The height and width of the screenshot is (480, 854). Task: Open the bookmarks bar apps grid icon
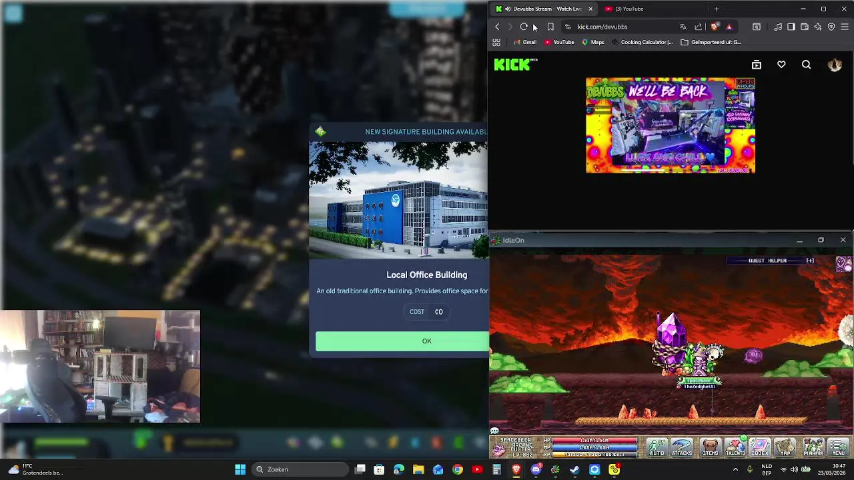click(x=496, y=42)
